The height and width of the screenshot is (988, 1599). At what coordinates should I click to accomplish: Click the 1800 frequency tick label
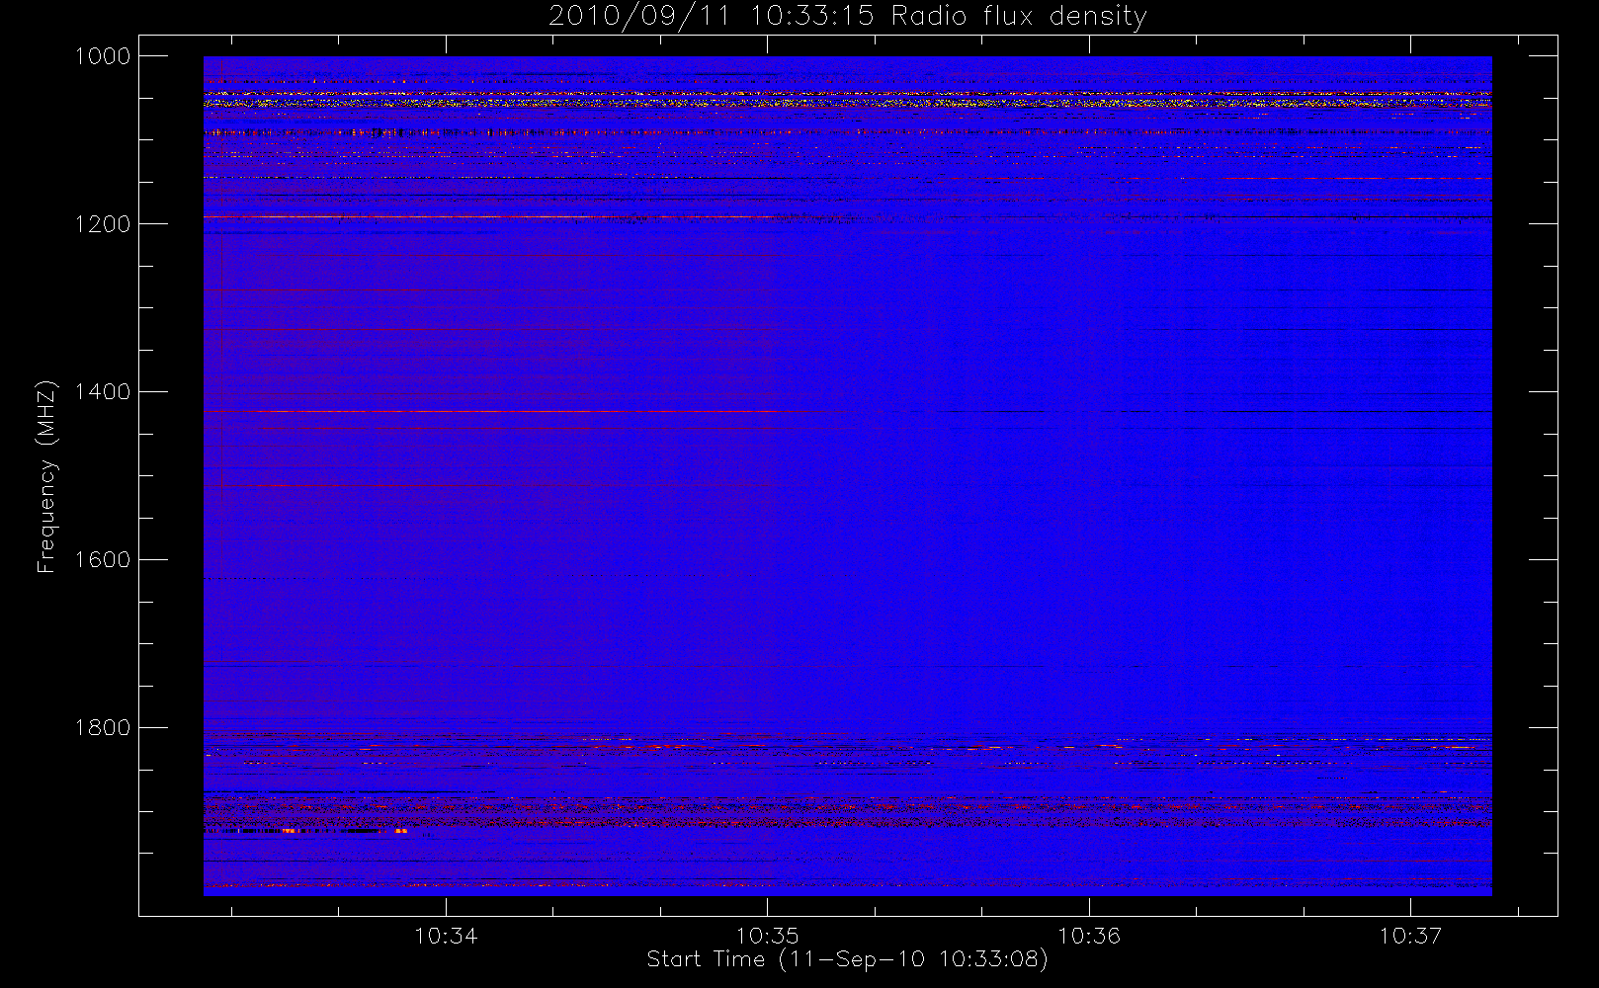103,728
